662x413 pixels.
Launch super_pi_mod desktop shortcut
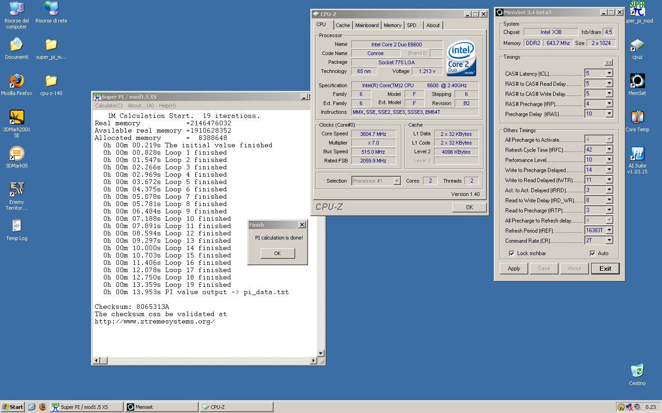click(638, 12)
